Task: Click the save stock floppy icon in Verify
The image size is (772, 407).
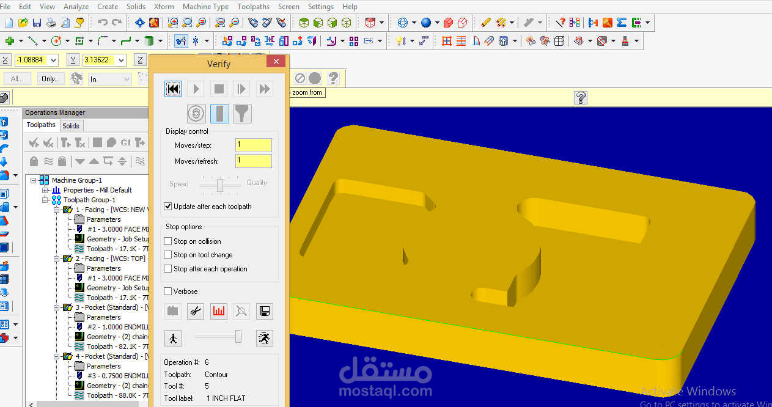Action: click(x=265, y=311)
